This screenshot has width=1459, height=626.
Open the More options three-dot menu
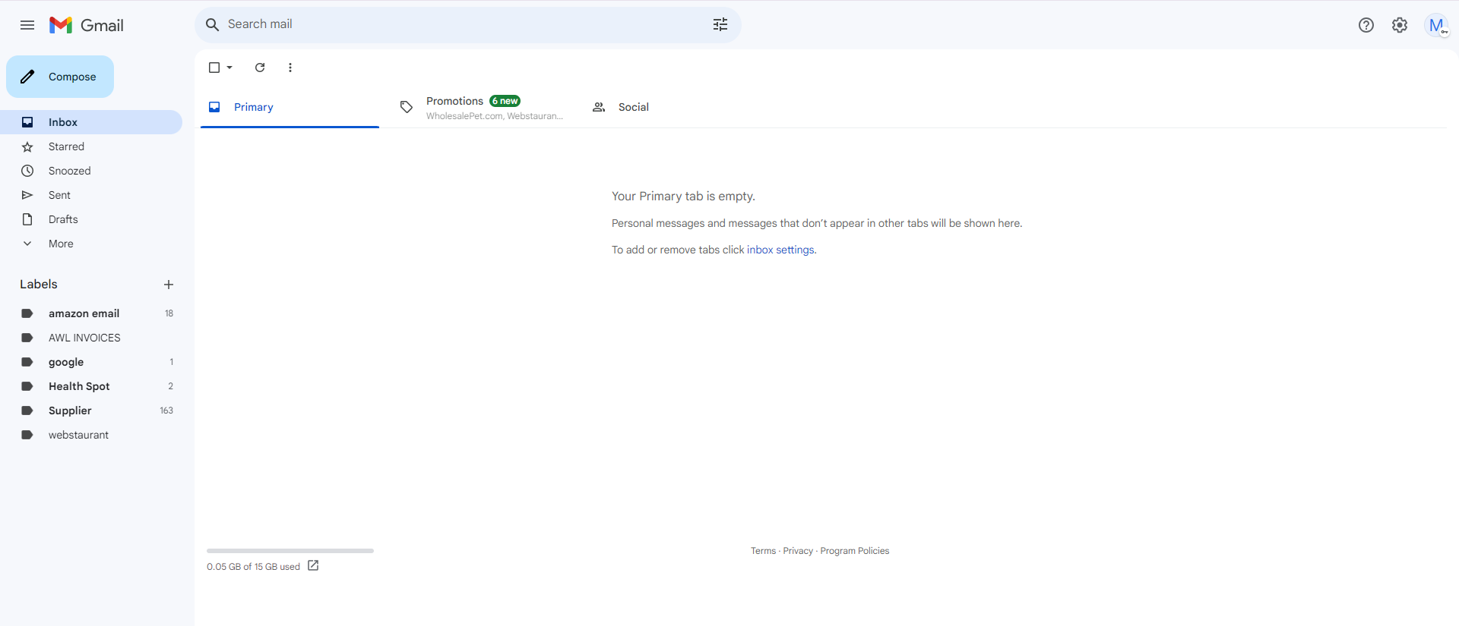(290, 68)
